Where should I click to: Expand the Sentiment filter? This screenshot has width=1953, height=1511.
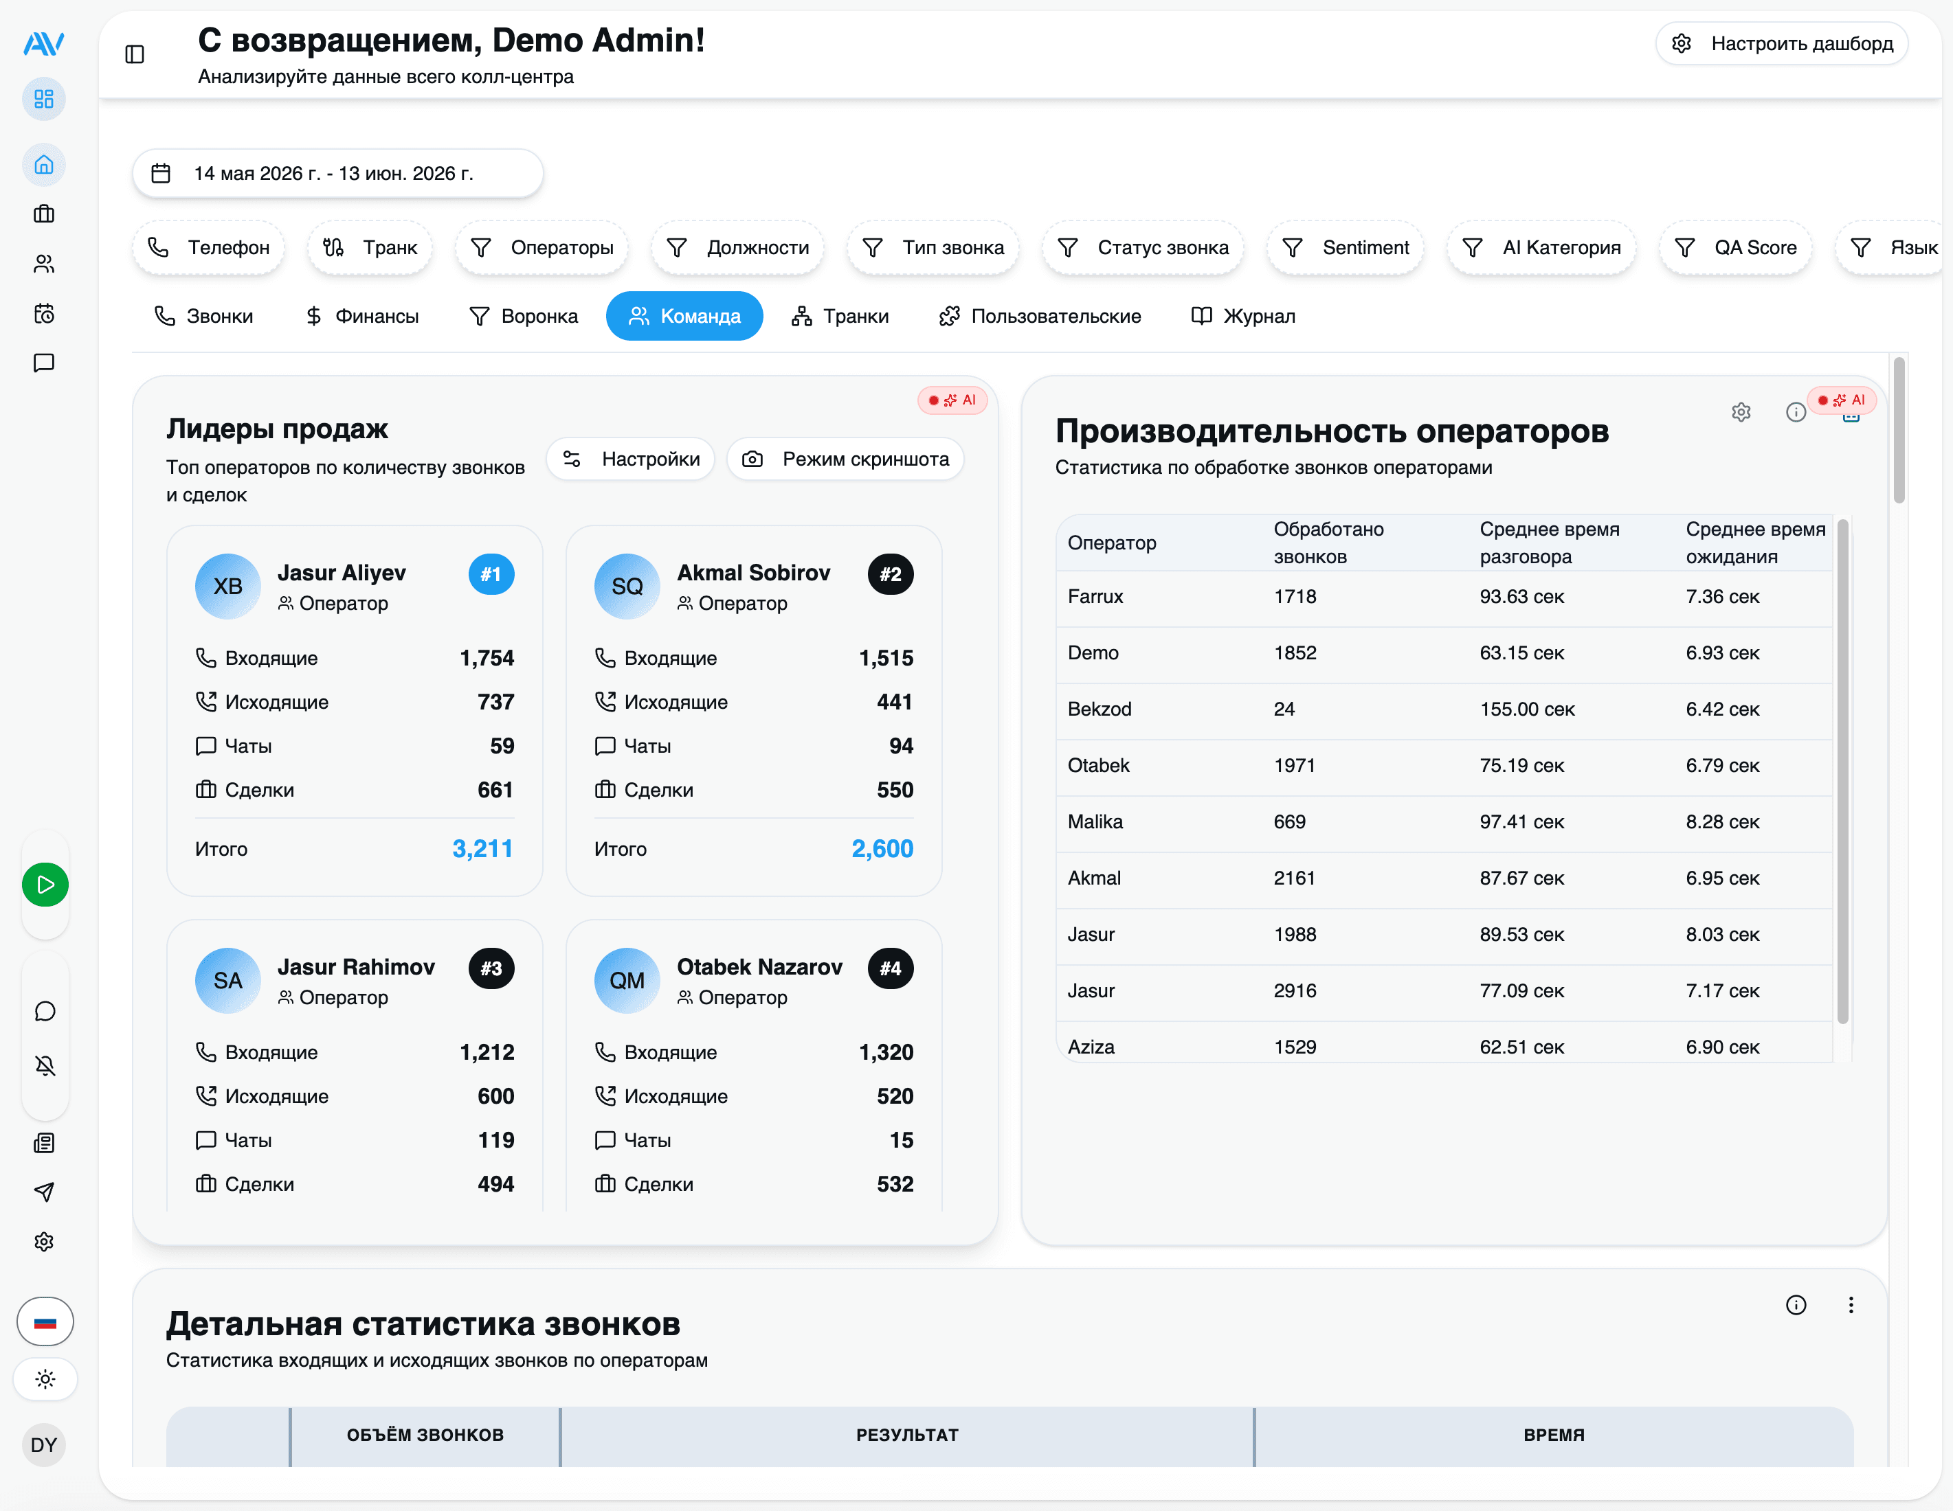tap(1346, 247)
